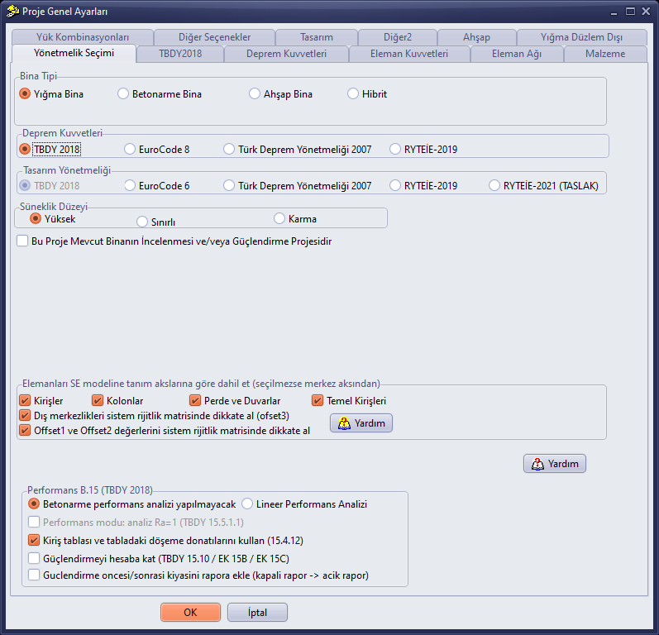Viewport: 659px width, 635px height.
Task: Choose RYTEİE-2021 (TASLAK) design code
Action: pos(543,185)
